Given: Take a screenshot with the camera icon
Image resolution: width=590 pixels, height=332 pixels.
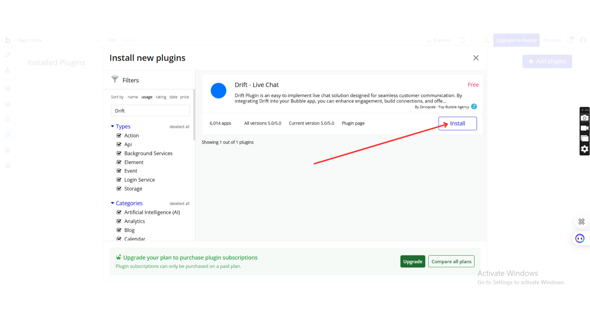Looking at the screenshot, I should pos(585,118).
